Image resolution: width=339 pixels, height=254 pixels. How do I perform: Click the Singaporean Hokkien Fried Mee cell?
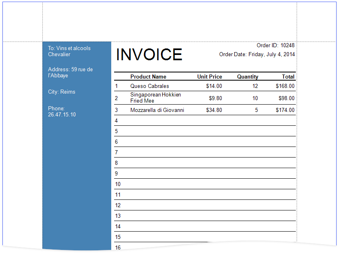156,98
